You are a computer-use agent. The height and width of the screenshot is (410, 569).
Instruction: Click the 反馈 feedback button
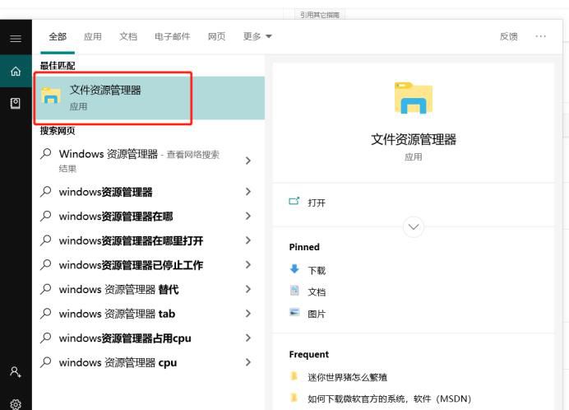click(x=509, y=36)
